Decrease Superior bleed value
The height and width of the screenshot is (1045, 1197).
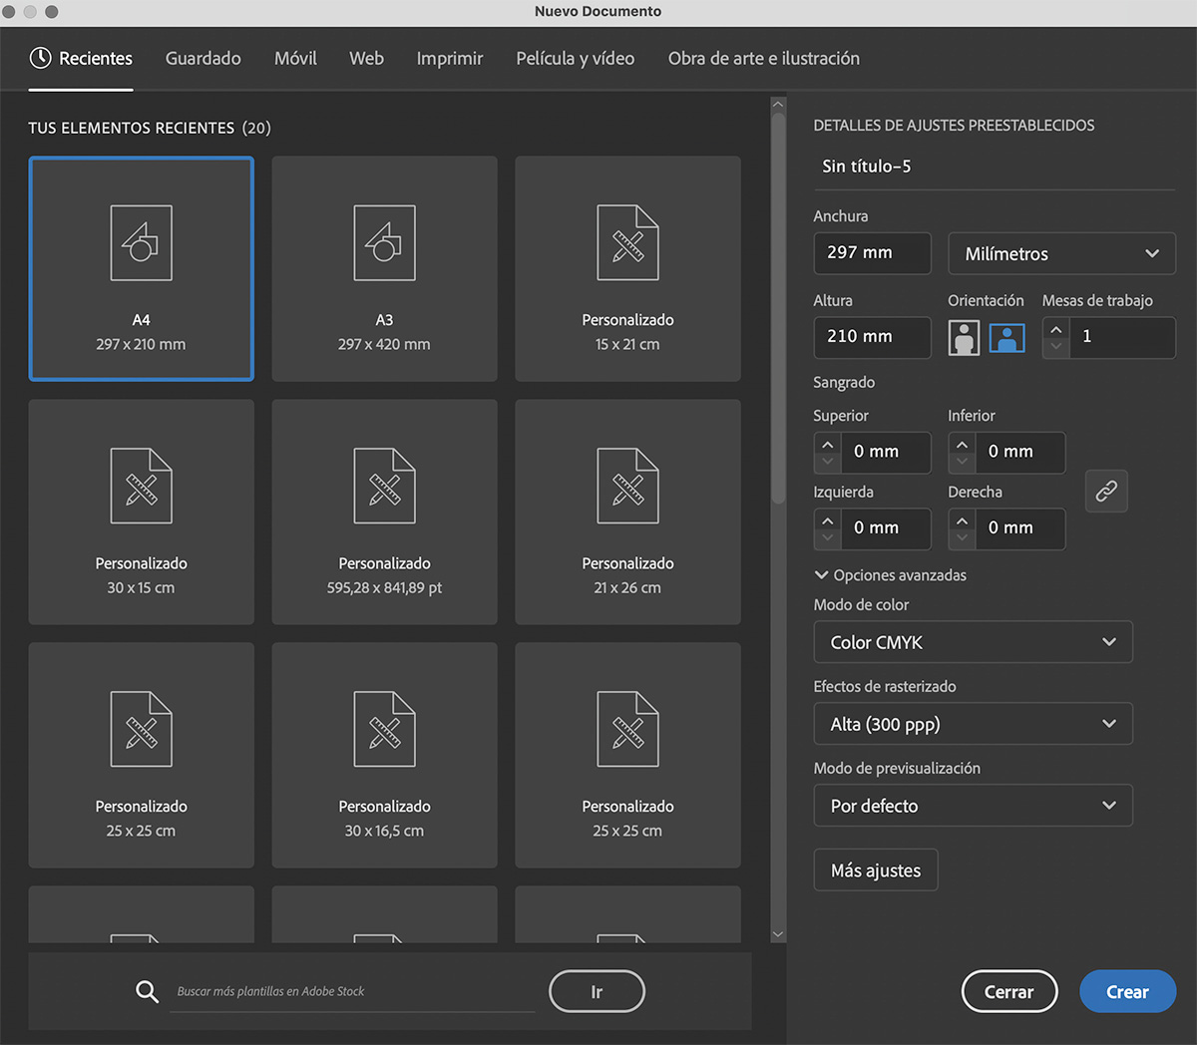[x=827, y=463]
